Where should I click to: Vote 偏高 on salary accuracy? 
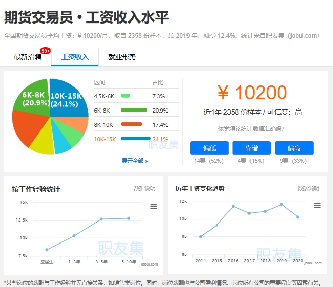294,148
